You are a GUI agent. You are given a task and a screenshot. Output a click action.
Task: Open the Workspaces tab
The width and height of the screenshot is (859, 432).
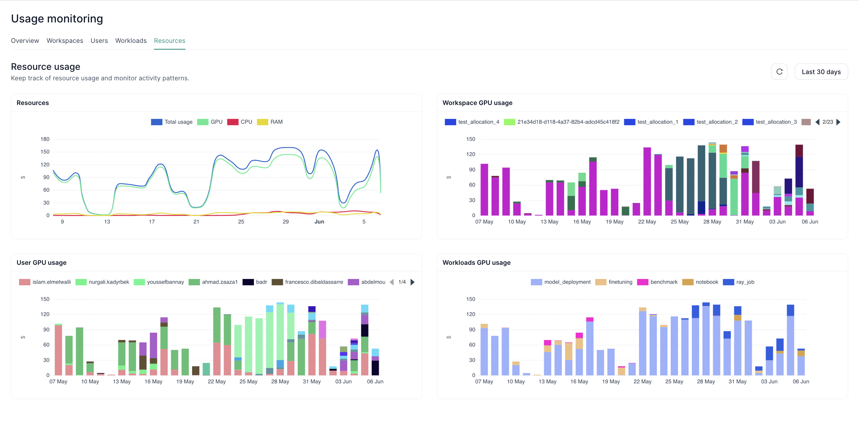65,41
